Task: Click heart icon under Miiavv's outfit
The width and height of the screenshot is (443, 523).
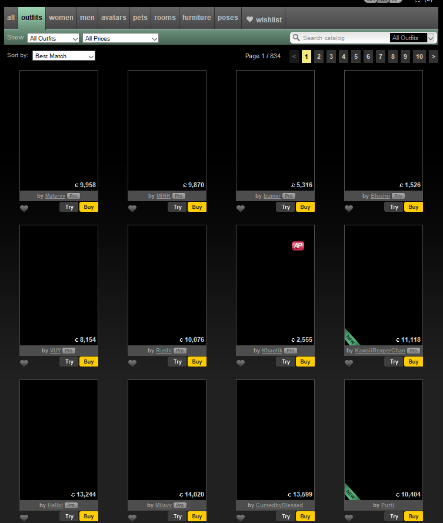Action: [132, 518]
